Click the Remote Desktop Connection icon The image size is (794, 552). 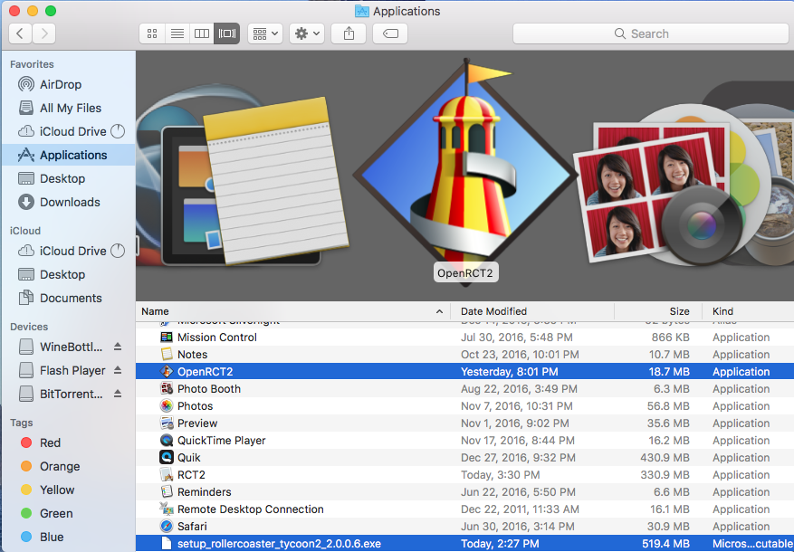(166, 509)
